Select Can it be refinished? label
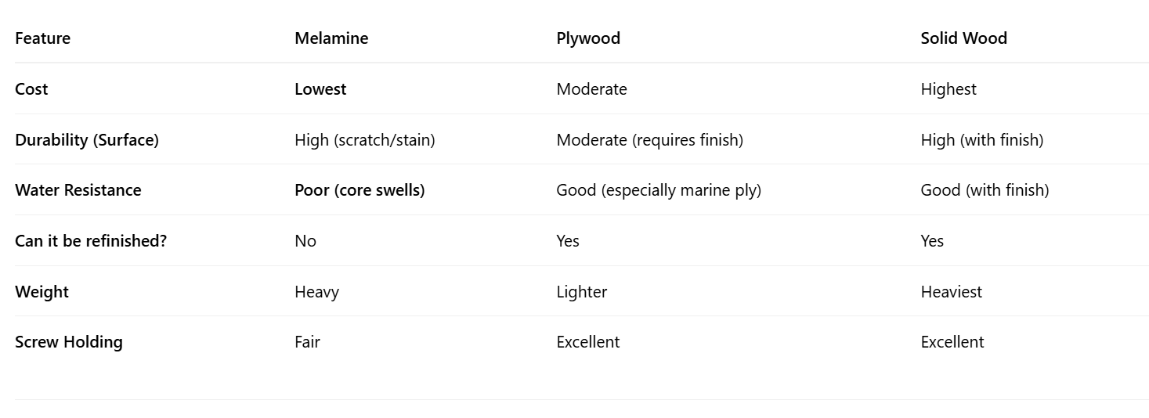1149x418 pixels. [91, 241]
